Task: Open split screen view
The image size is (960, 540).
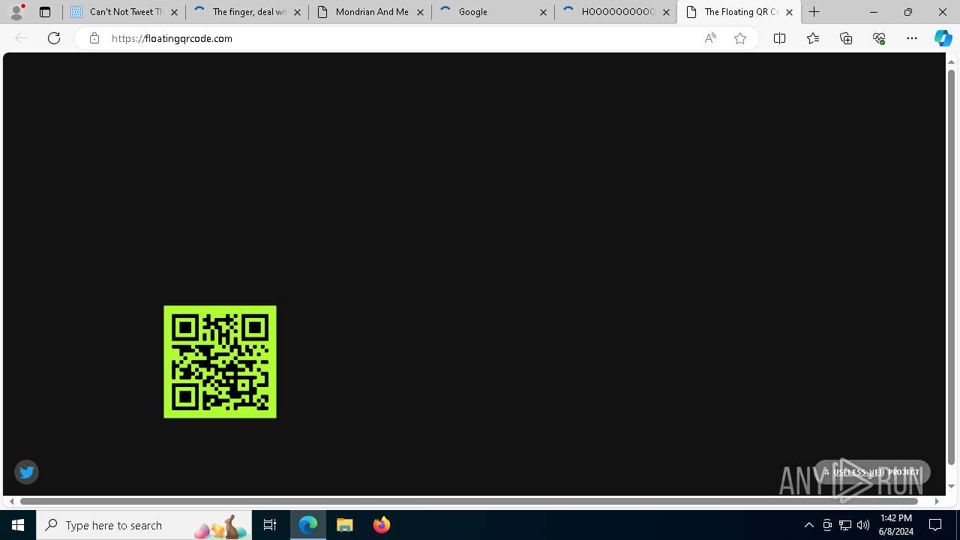Action: (779, 38)
